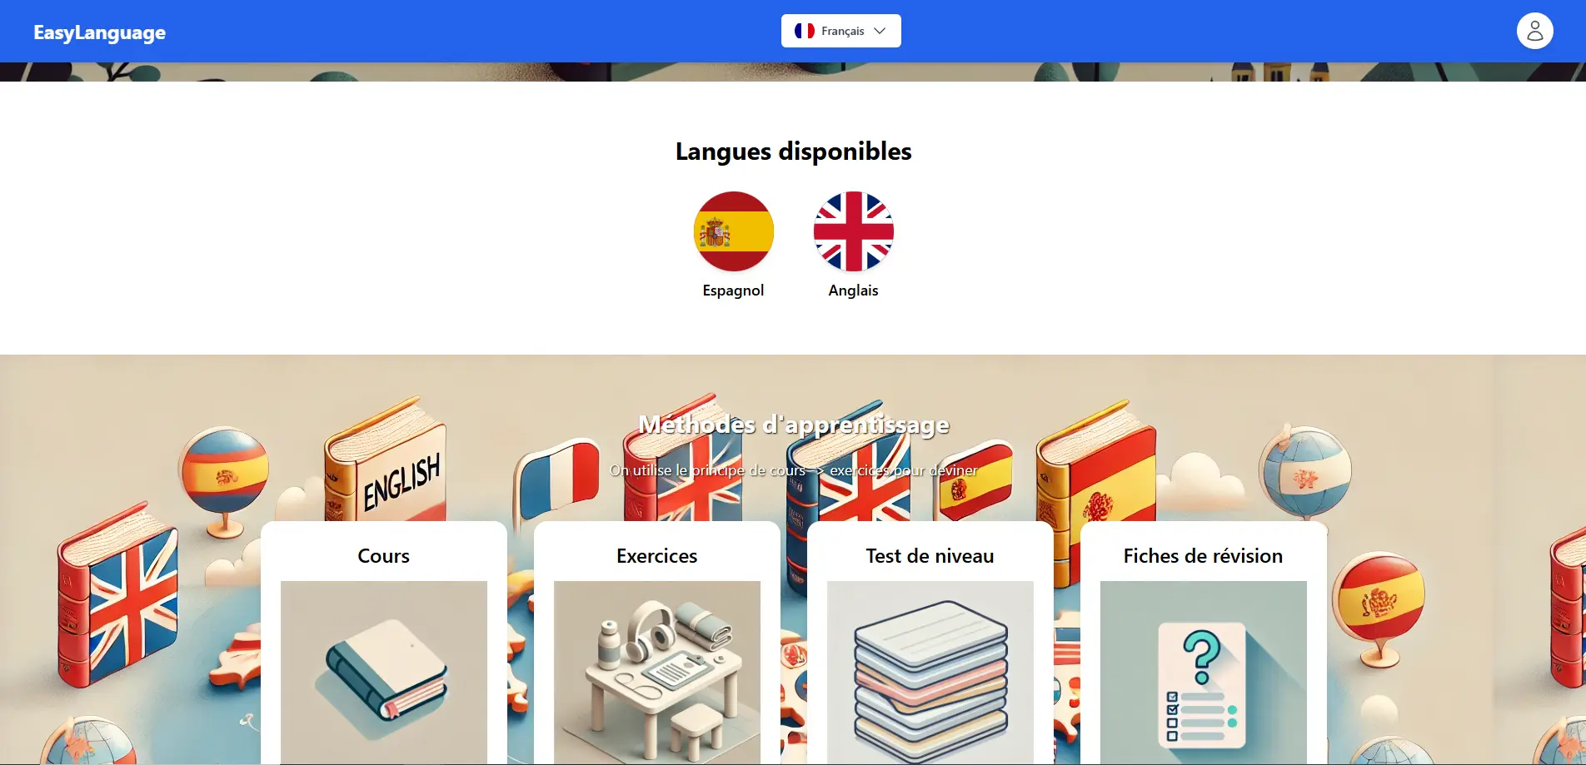This screenshot has height=765, width=1586.
Task: Open the question mark checklist image
Action: tap(1204, 673)
